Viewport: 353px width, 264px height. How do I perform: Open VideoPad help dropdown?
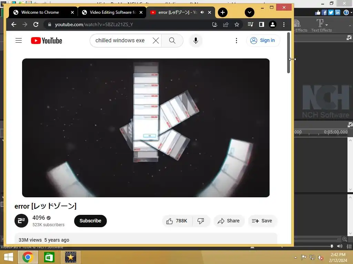point(347,12)
